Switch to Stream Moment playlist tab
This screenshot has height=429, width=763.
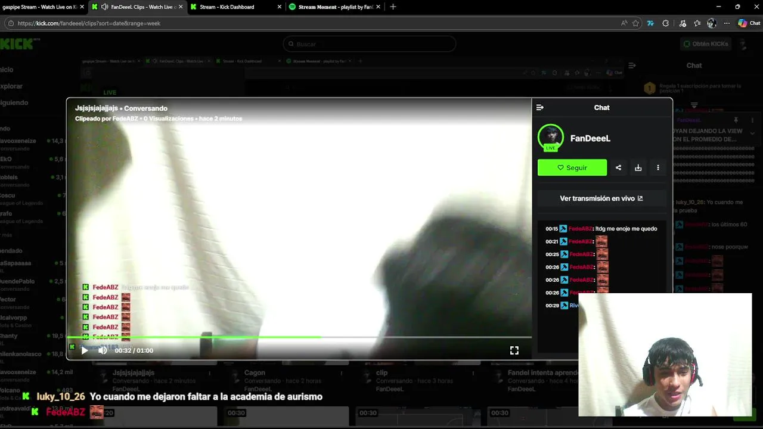tap(336, 7)
